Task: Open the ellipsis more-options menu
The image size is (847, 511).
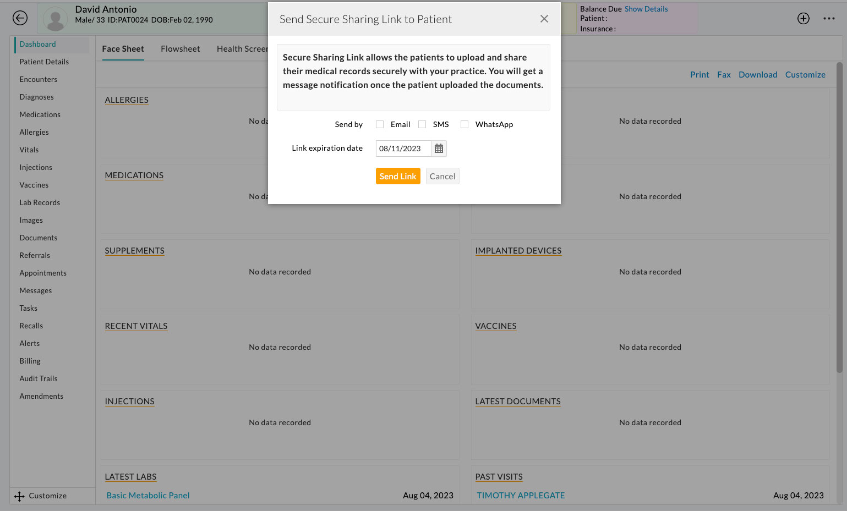Action: tap(829, 18)
